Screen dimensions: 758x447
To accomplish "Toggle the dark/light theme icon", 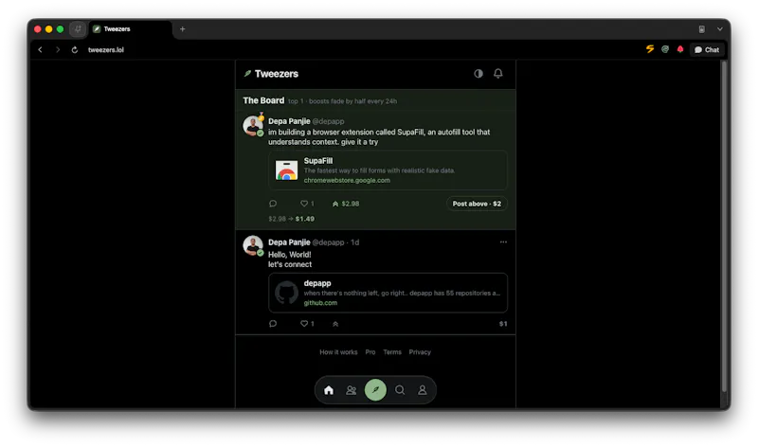I will [478, 74].
